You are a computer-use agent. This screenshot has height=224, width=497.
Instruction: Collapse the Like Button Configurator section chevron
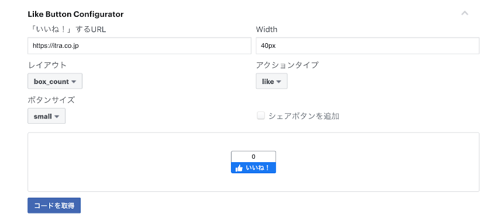point(465,13)
